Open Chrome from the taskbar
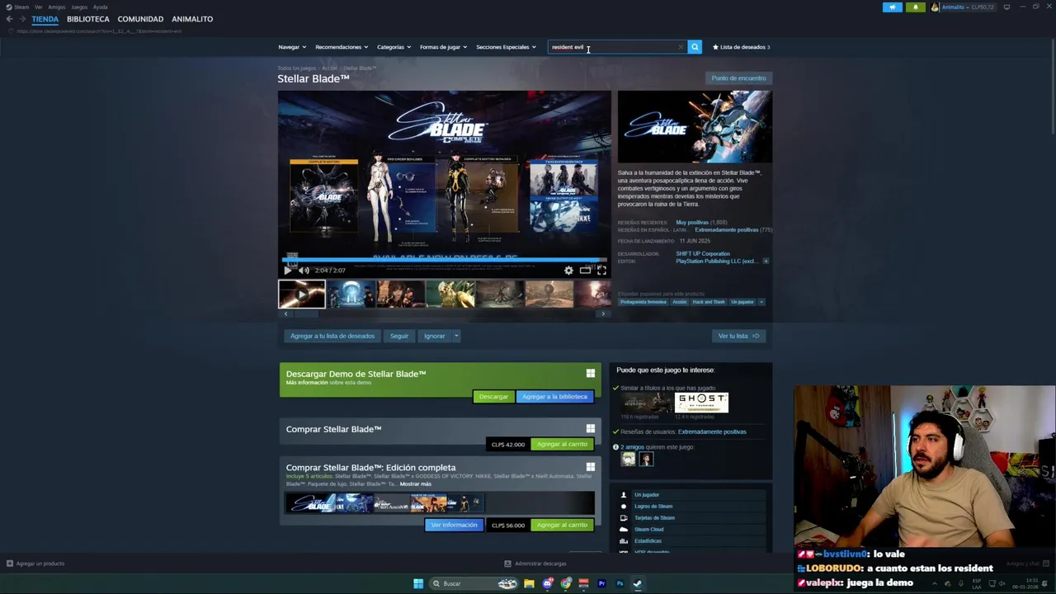Image resolution: width=1056 pixels, height=594 pixels. [x=565, y=583]
